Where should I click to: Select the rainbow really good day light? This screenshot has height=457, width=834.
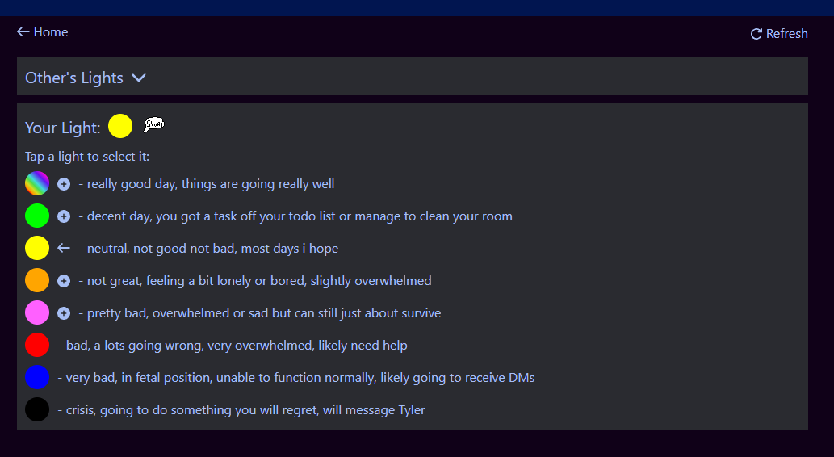37,183
